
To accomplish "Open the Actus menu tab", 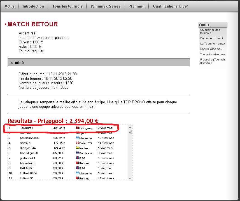I will tap(10, 6).
